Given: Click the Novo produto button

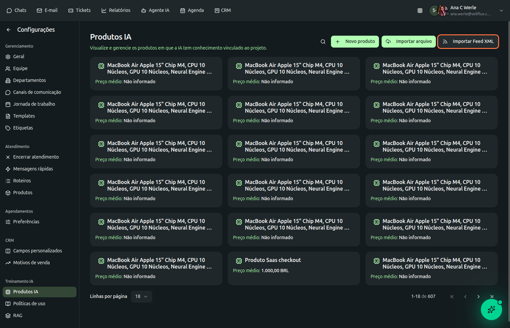Looking at the screenshot, I should click(355, 42).
